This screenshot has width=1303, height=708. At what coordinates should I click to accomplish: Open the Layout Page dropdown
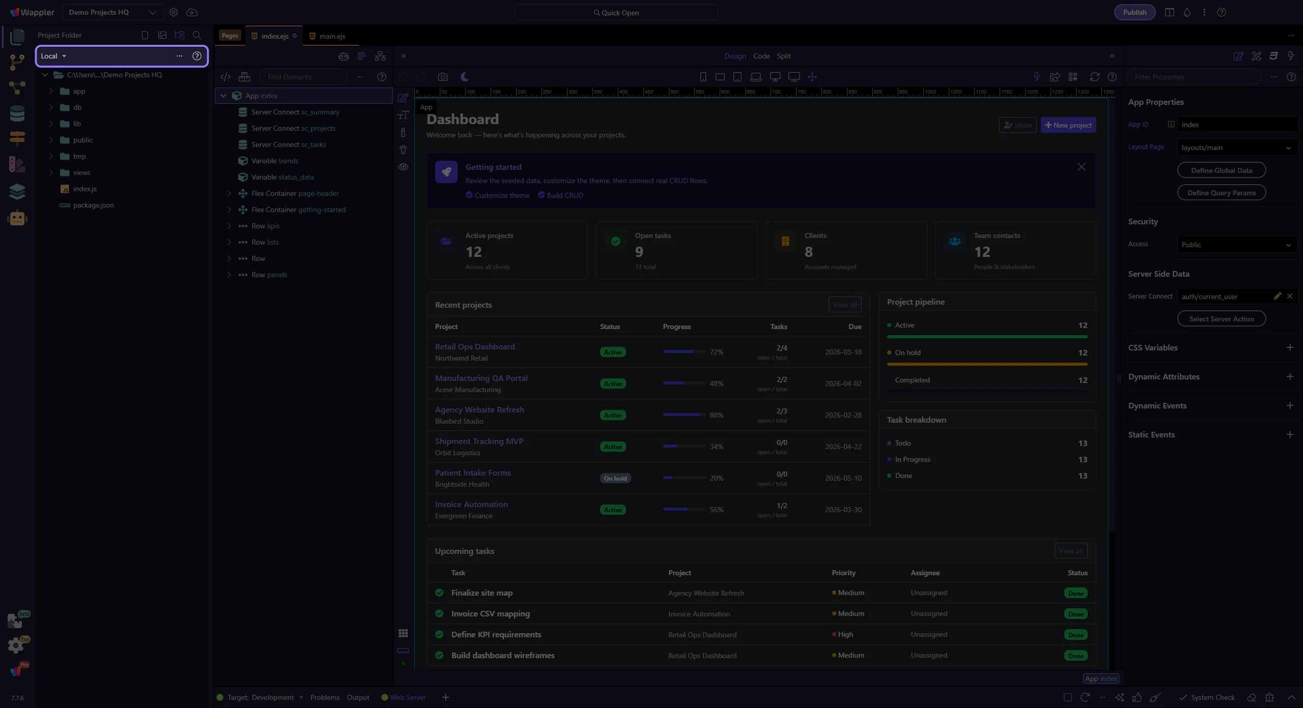1237,147
